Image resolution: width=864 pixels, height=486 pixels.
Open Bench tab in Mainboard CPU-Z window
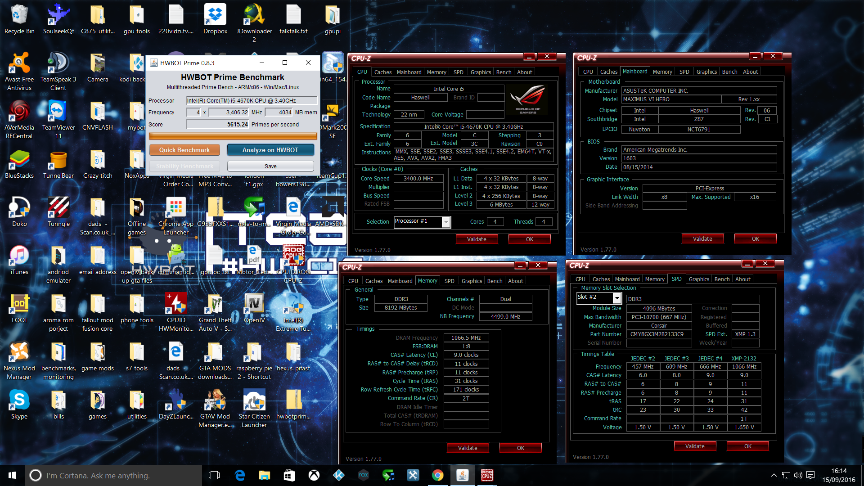coord(729,72)
